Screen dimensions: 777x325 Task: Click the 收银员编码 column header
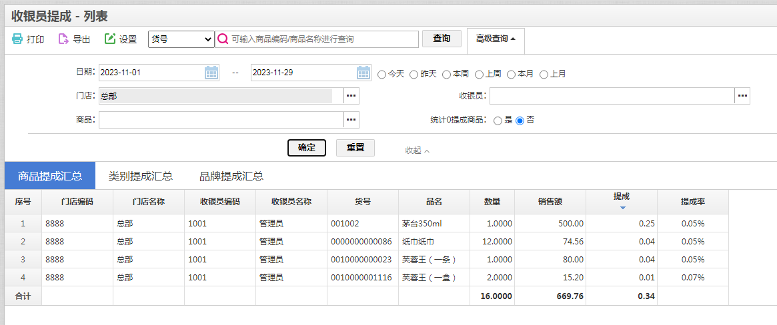pos(220,202)
